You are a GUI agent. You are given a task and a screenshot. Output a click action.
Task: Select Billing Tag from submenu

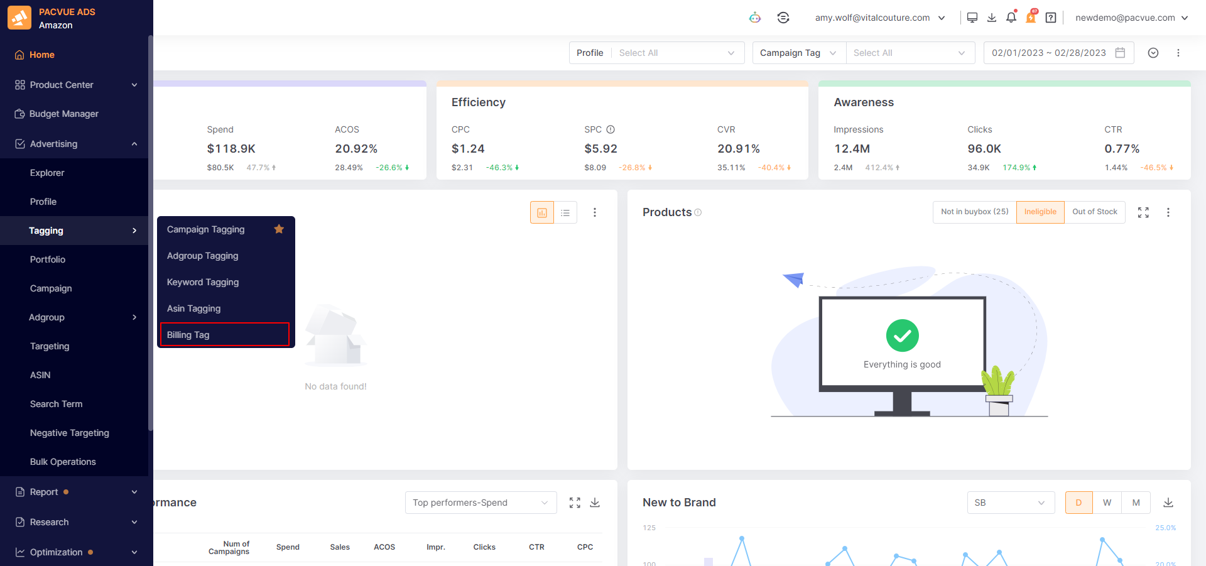tap(224, 335)
